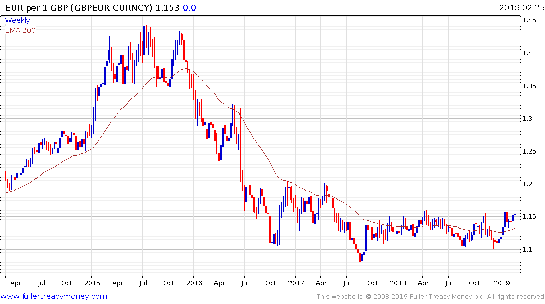Click the 2016 time axis label
Screen dimensions: 545x304
[194, 283]
